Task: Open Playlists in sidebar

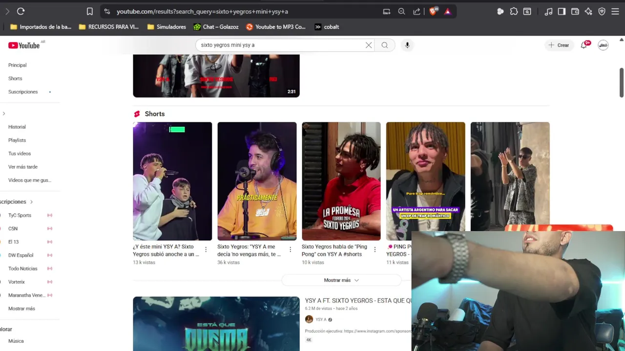Action: click(x=17, y=140)
